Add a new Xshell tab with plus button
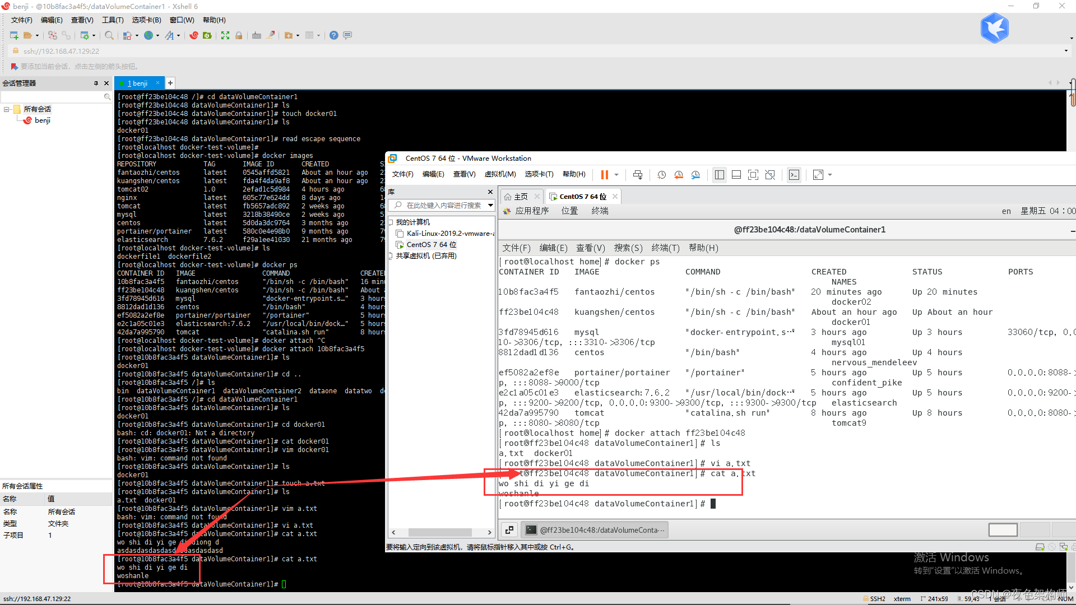The height and width of the screenshot is (605, 1076). [170, 83]
